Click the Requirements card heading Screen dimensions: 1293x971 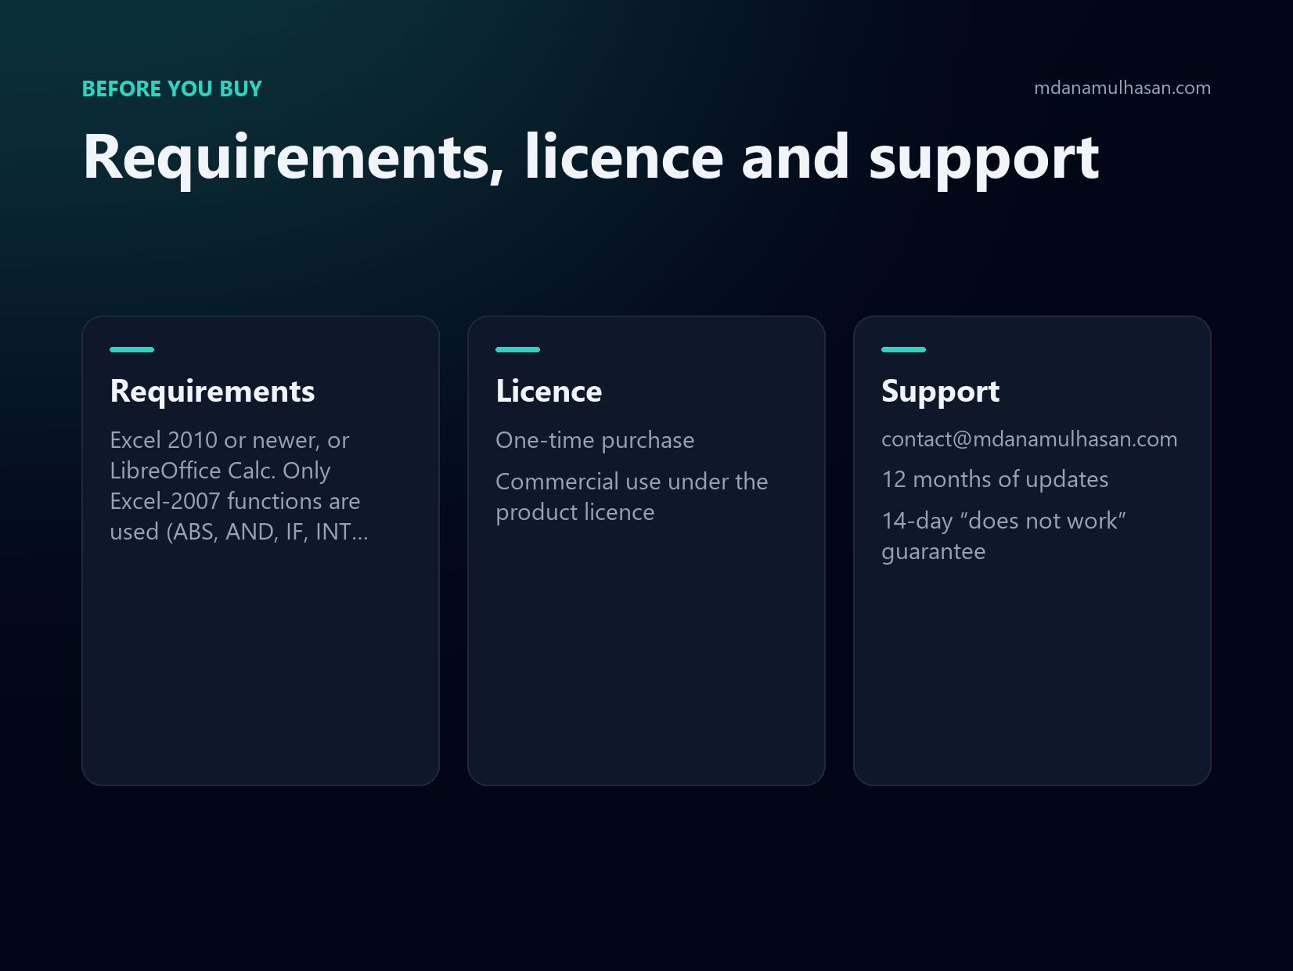tap(212, 391)
